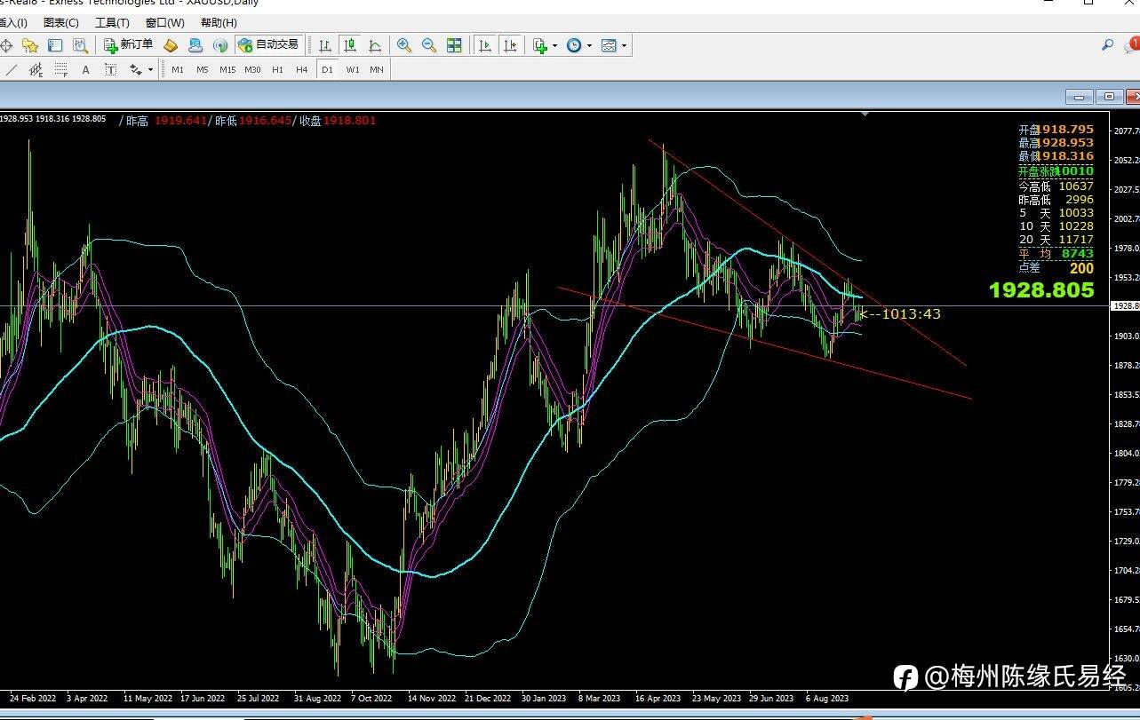Screen dimensions: 1140x720
Task: Switch to M1 timeframe
Action: click(178, 69)
